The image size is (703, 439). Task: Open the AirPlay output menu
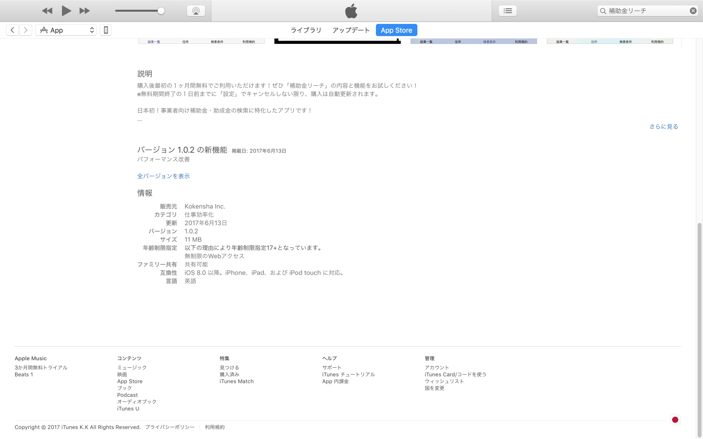pos(196,11)
